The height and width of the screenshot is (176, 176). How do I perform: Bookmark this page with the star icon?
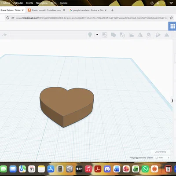pos(171,18)
